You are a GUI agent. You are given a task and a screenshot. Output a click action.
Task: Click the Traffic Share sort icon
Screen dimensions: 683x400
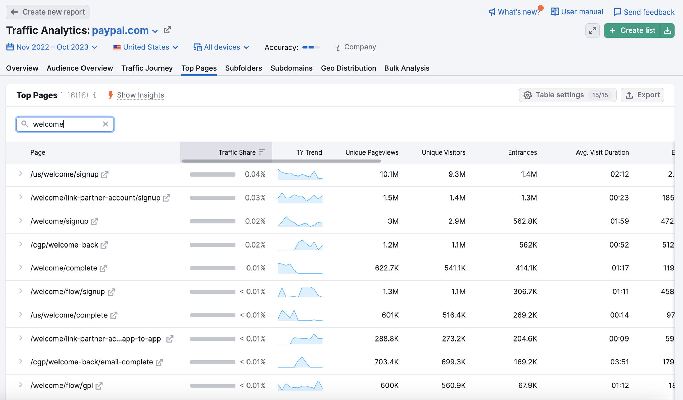click(262, 152)
